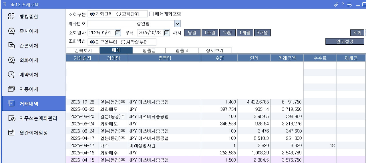Open 자주쓰는계좌관리 icon
This screenshot has height=163, width=366.
pos(11,118)
